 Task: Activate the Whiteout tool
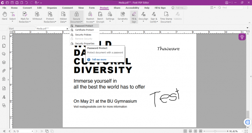[37, 16]
